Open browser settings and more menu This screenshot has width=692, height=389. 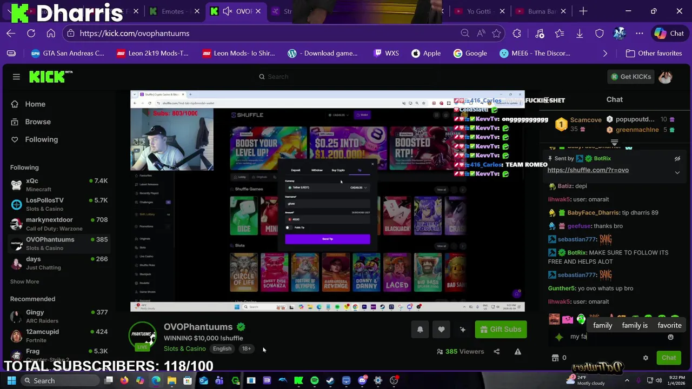tap(640, 33)
